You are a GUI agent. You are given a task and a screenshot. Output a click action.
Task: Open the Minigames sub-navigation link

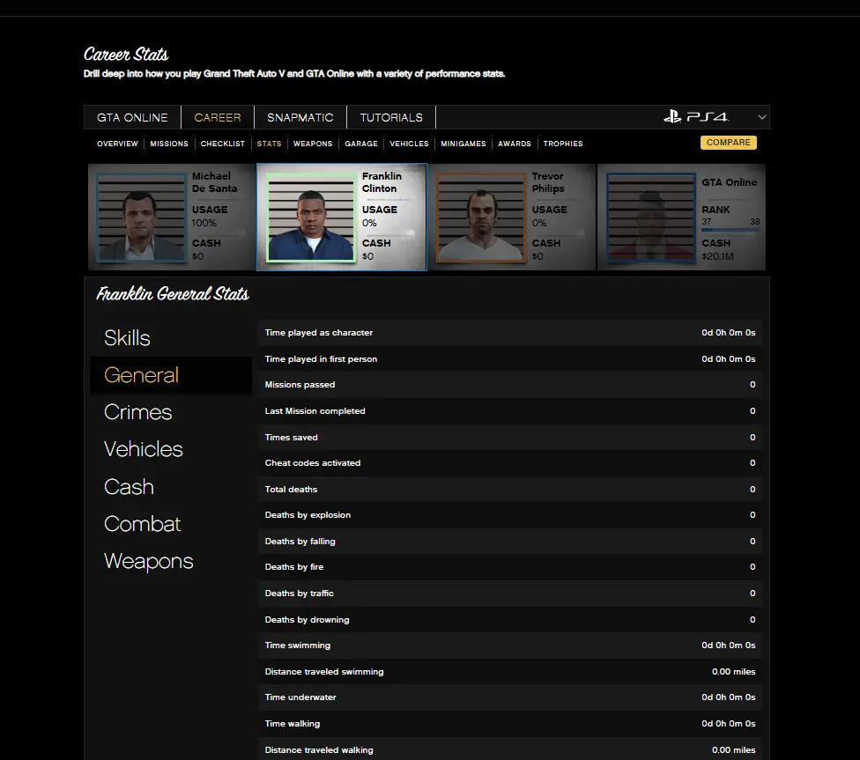click(x=463, y=144)
